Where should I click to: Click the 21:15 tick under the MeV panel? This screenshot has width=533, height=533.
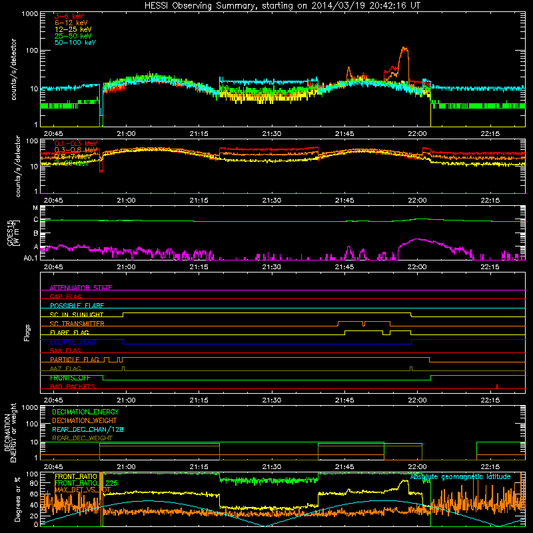coord(199,201)
